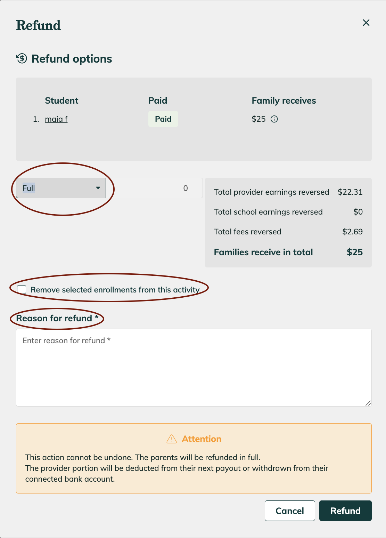The height and width of the screenshot is (538, 386).
Task: Open student maia f link
Action: (56, 119)
